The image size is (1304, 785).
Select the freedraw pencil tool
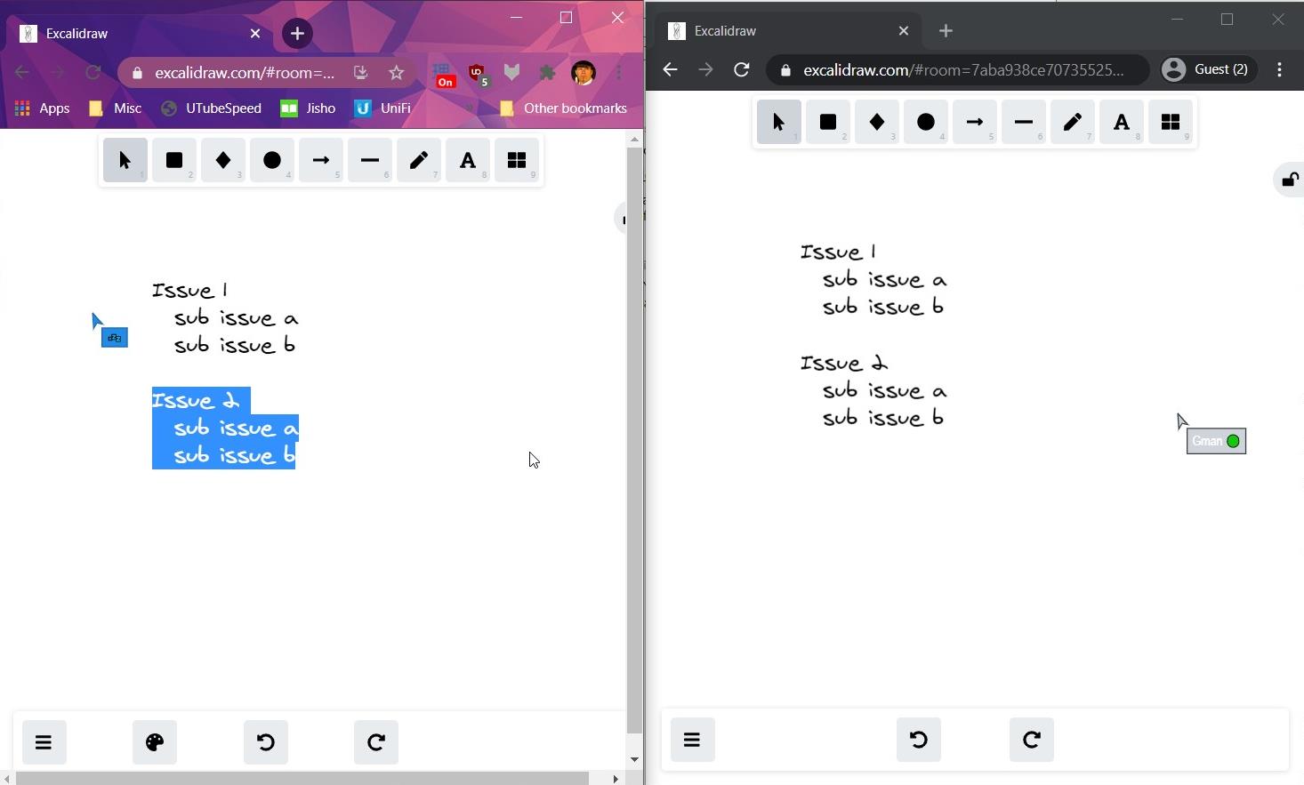click(x=418, y=160)
